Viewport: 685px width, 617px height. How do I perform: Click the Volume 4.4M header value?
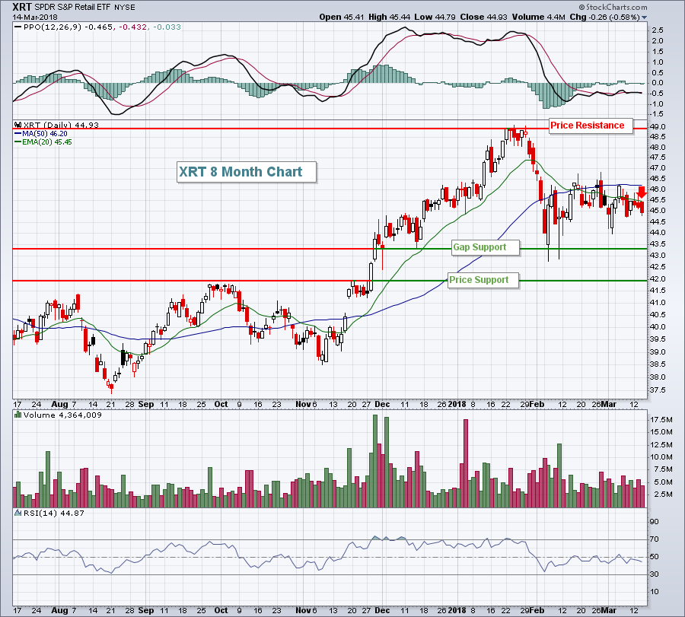pos(539,17)
